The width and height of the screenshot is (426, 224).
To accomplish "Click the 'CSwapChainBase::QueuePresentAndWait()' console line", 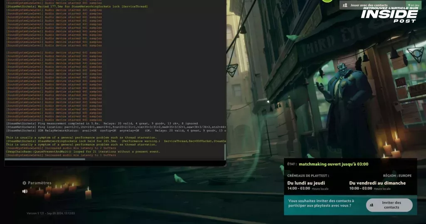I will (83, 152).
